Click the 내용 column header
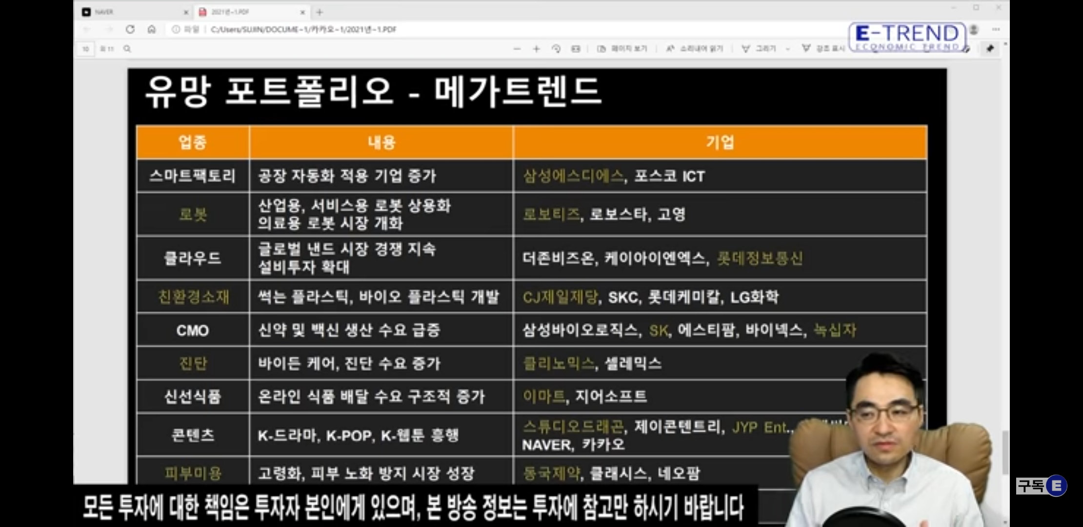 point(381,142)
